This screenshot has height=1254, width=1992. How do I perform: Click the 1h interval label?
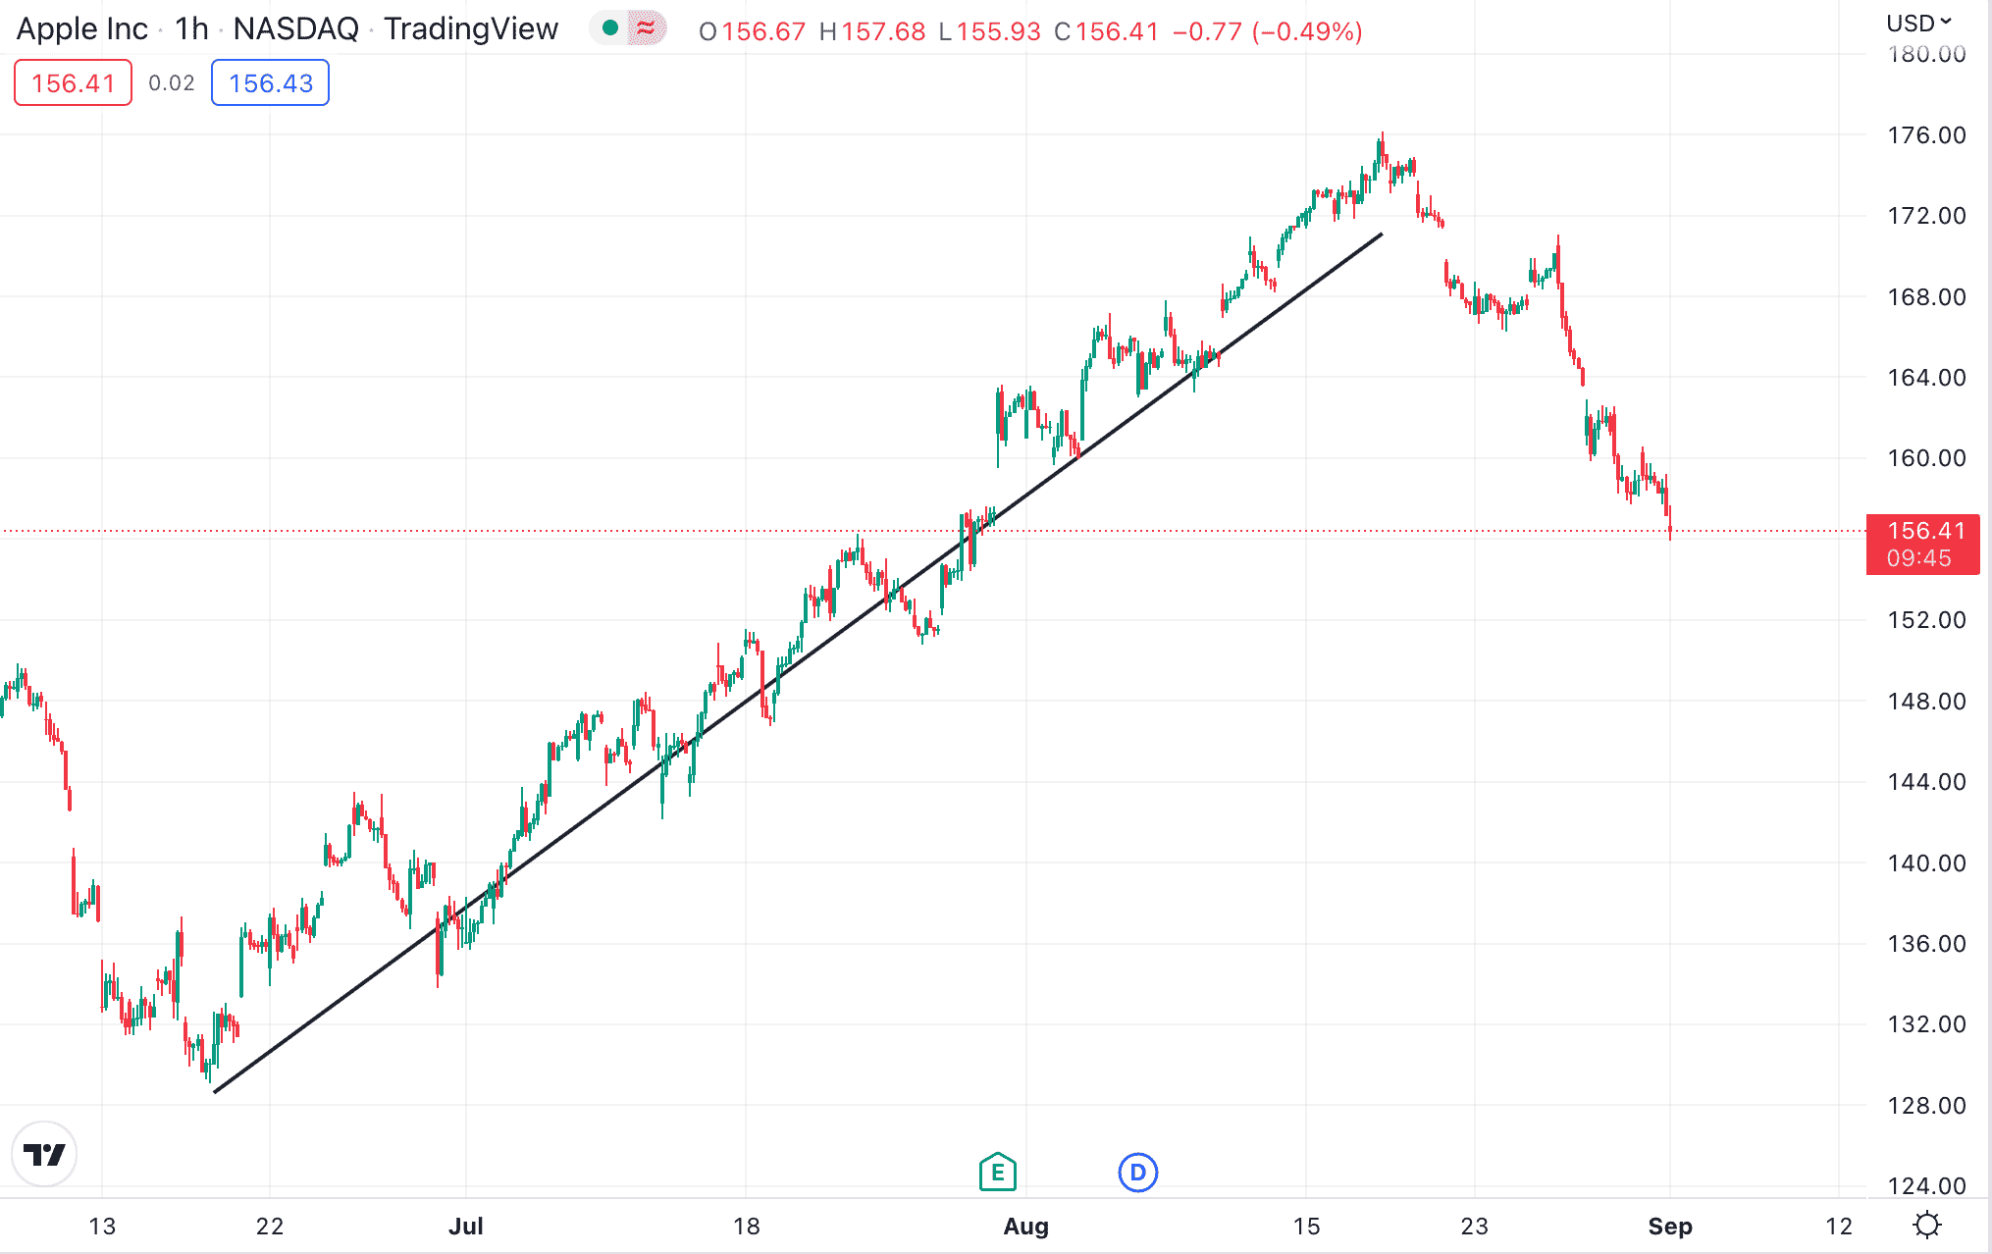point(191,29)
